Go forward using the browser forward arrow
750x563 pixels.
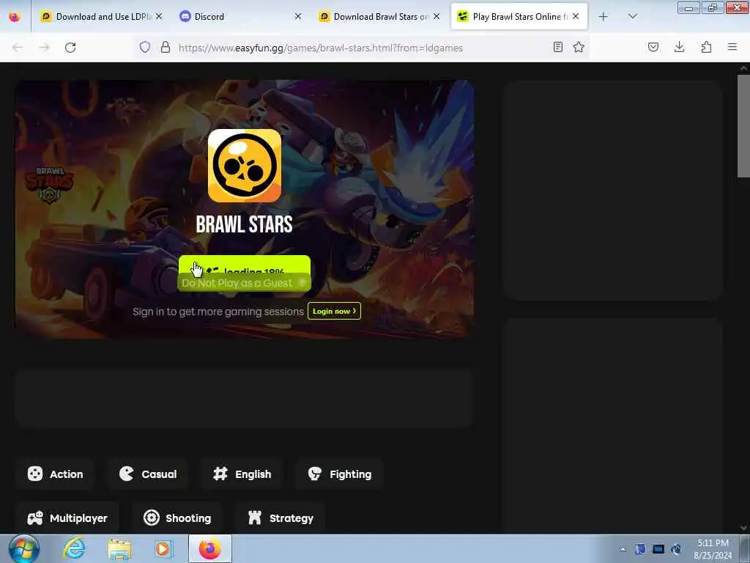coord(44,48)
